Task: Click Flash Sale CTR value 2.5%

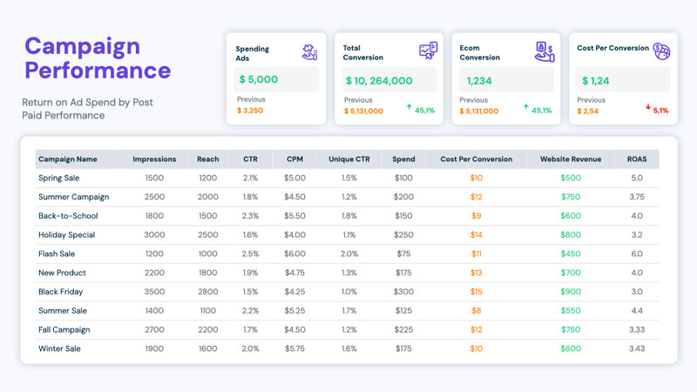Action: click(250, 253)
